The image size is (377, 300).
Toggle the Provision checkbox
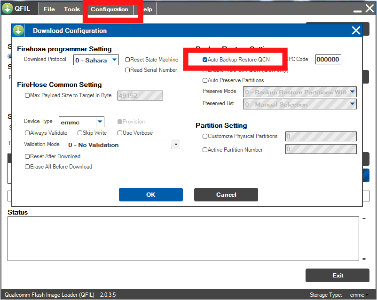coord(120,122)
